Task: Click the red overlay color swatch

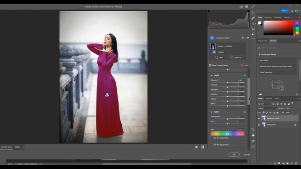Action: pyautogui.click(x=242, y=65)
